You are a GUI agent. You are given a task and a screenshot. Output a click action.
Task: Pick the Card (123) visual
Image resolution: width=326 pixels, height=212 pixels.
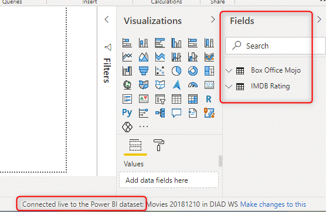[209, 85]
